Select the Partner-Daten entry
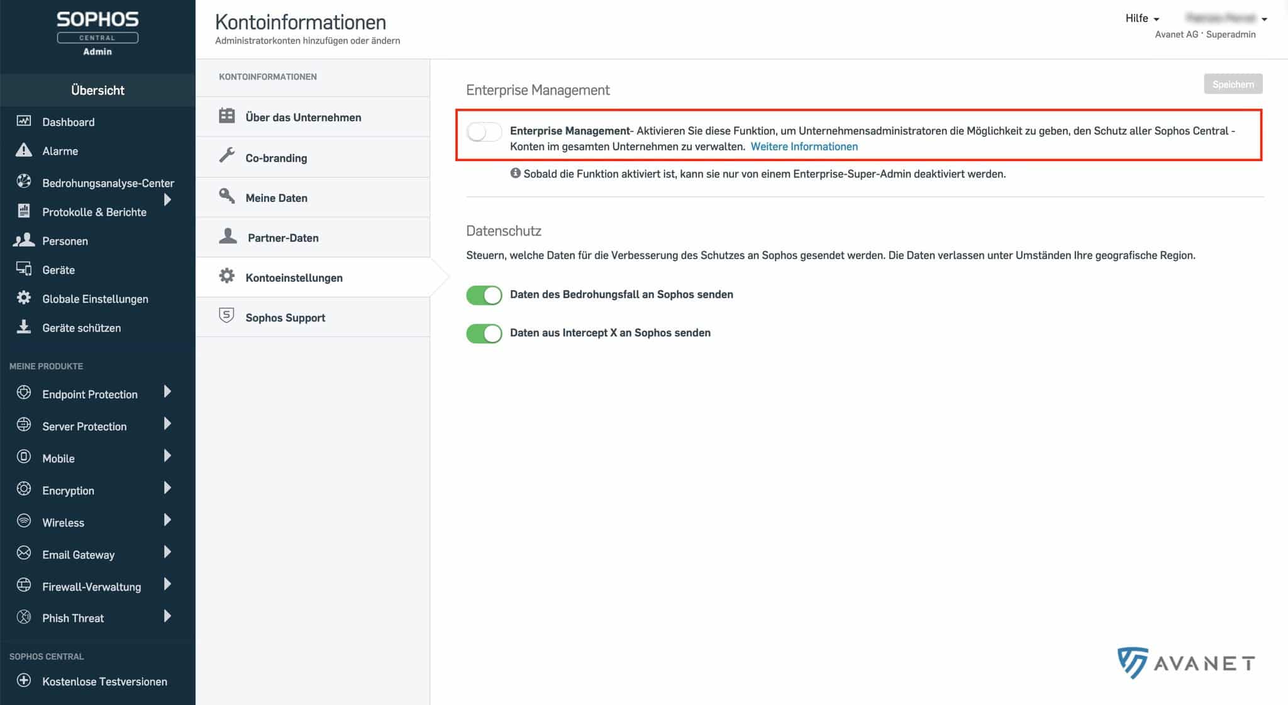Viewport: 1288px width, 705px height. click(313, 238)
